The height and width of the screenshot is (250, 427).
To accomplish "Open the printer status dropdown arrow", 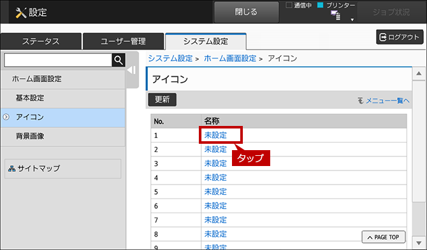I will (x=352, y=20).
